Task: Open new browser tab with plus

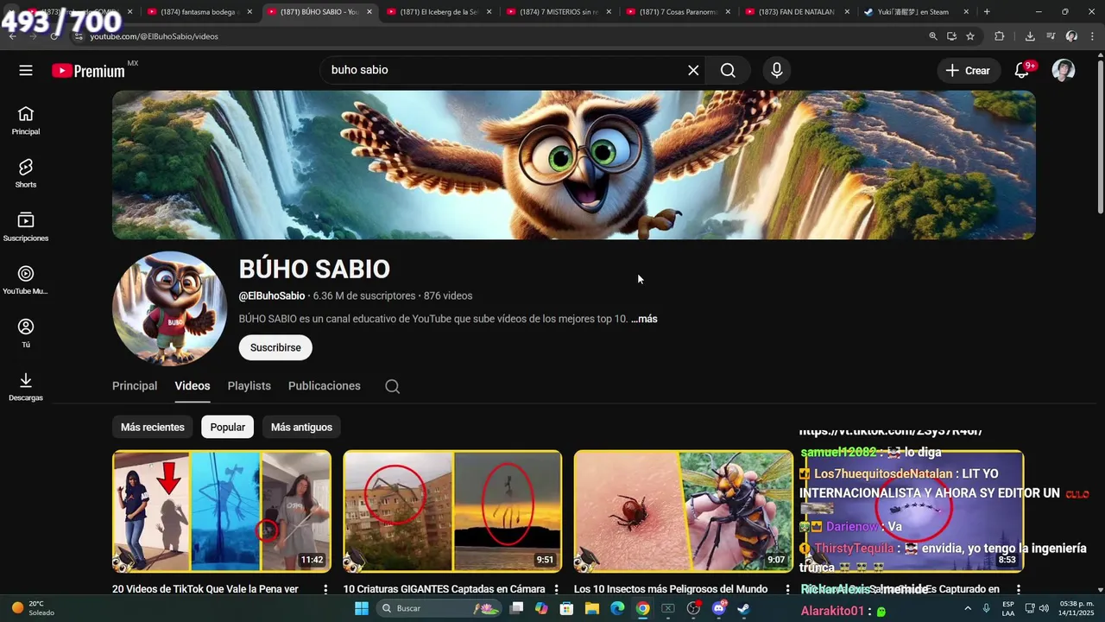Action: click(987, 12)
